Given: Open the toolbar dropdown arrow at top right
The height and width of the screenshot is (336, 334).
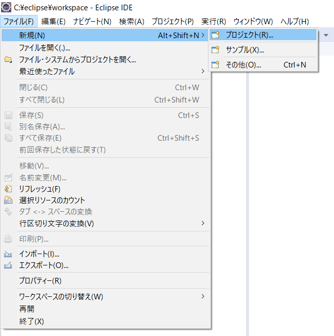Looking at the screenshot, I should coord(326,35).
